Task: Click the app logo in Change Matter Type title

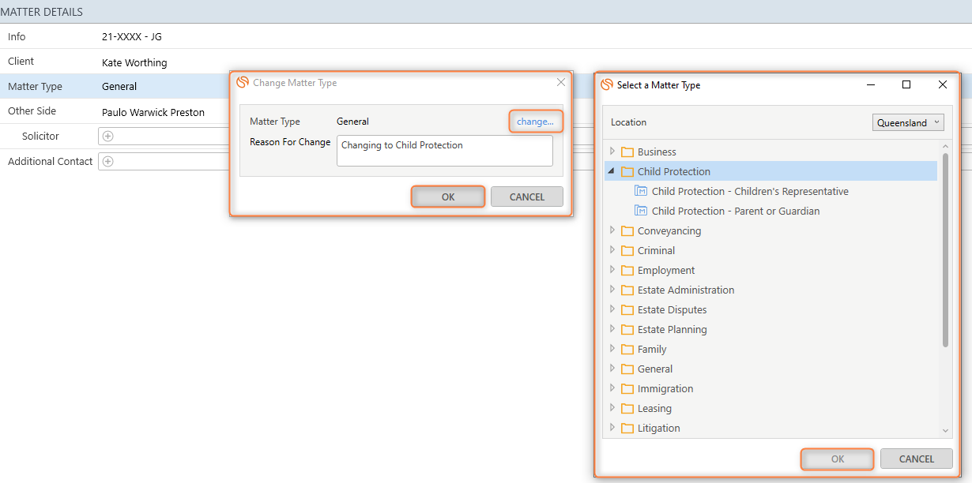Action: click(x=243, y=82)
